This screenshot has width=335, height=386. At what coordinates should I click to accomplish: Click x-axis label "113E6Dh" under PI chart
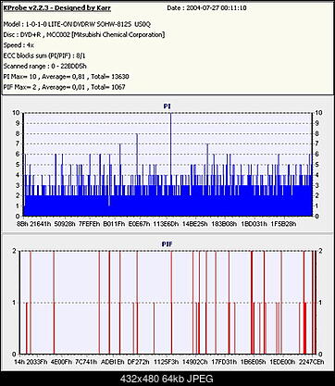click(x=166, y=224)
